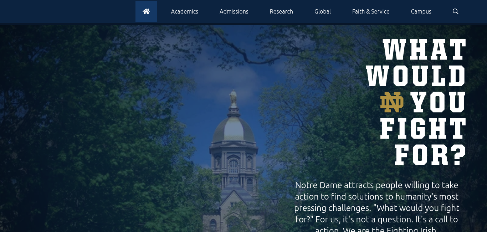Click the FOR? text in the headline
The width and height of the screenshot is (487, 232).
coord(430,155)
